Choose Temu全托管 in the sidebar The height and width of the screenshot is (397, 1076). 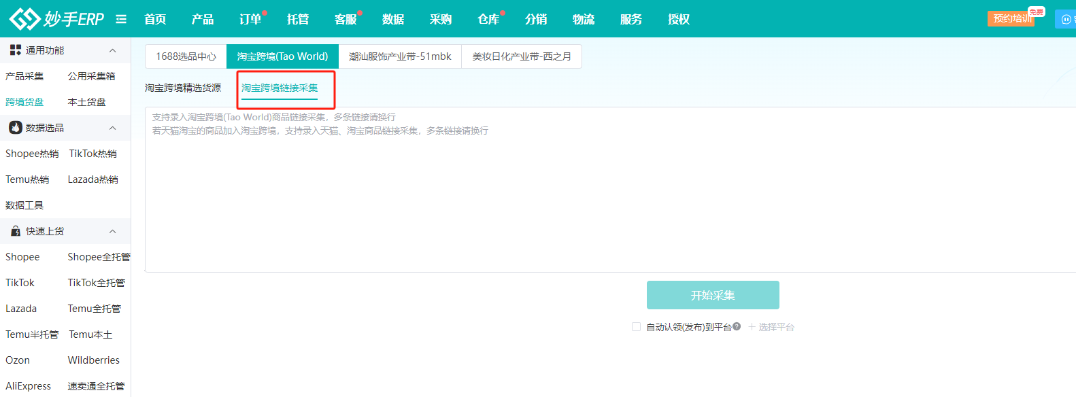coord(95,309)
